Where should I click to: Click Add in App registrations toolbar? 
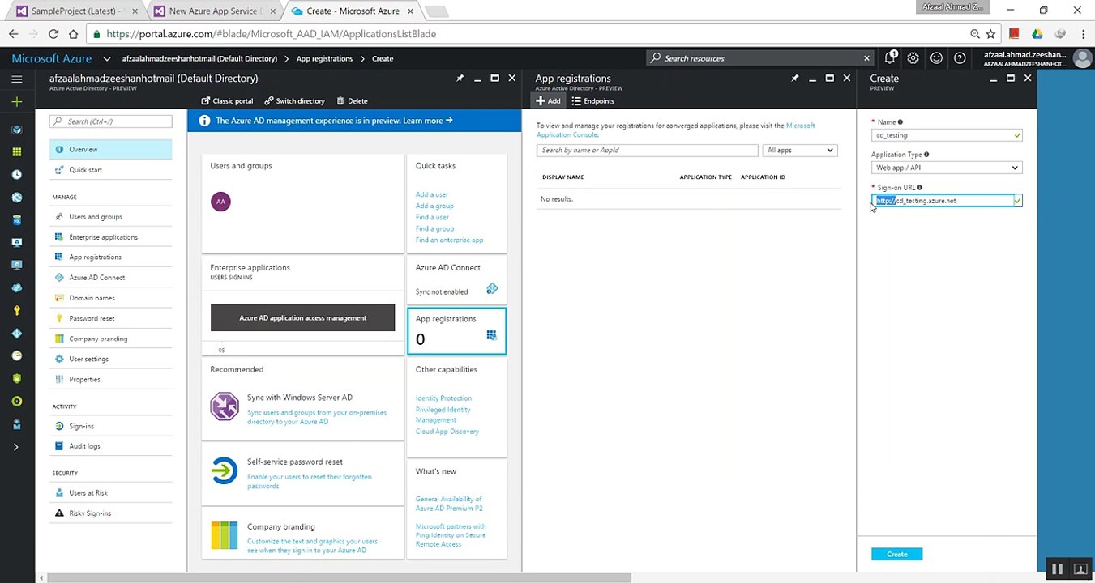pyautogui.click(x=549, y=101)
